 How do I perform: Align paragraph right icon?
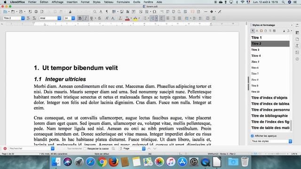coord(174,18)
